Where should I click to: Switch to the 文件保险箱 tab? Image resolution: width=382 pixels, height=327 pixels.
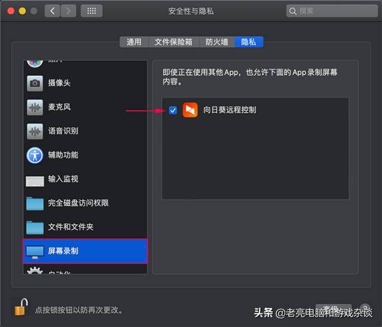coord(174,42)
